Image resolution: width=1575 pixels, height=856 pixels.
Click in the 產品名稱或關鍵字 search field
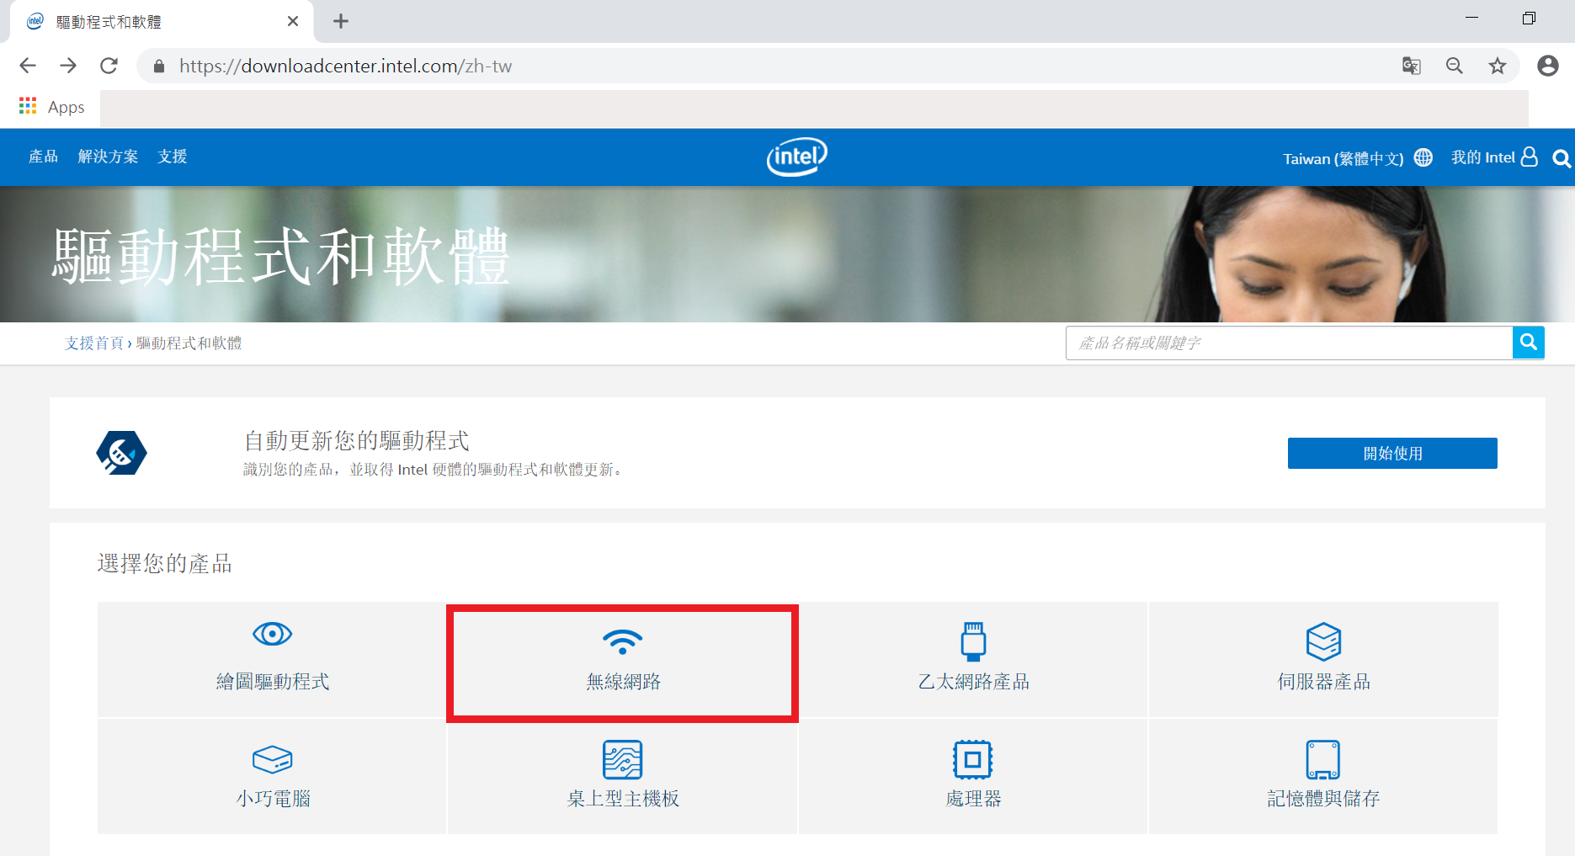(1289, 343)
